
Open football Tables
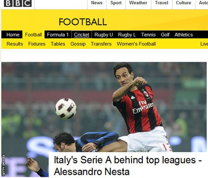(58, 44)
